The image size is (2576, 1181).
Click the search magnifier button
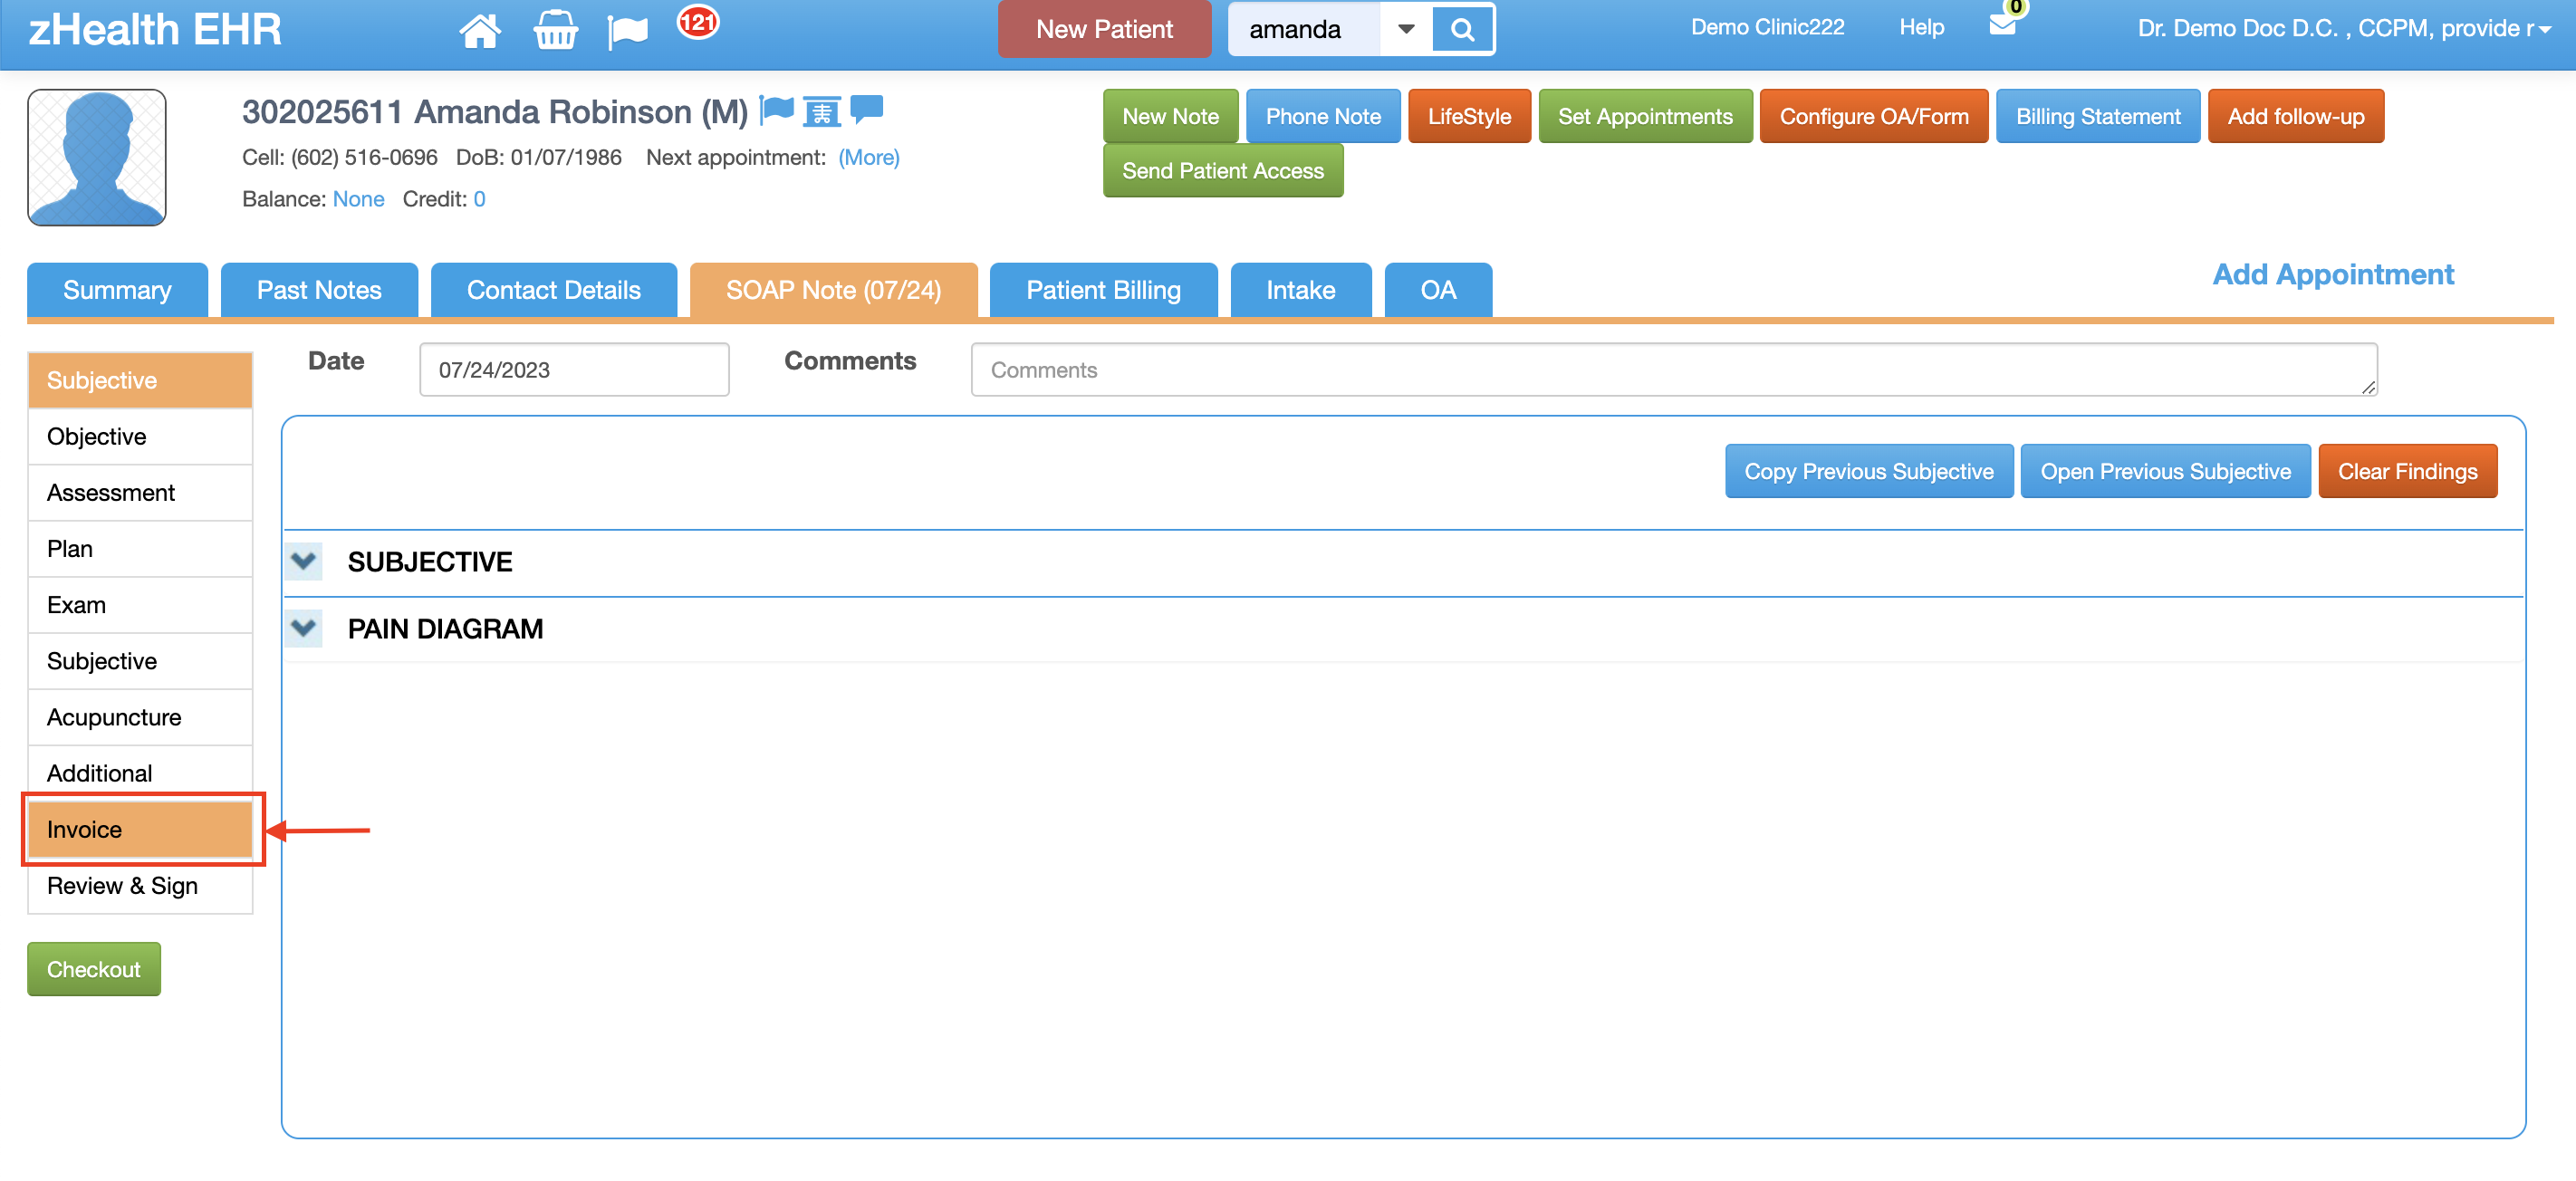pos(1462,29)
